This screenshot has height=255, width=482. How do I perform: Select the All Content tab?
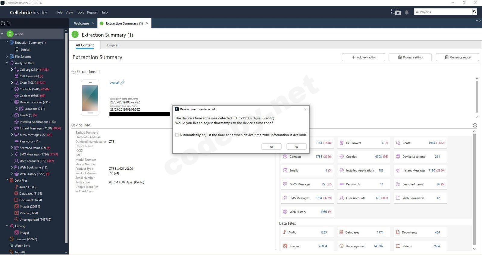click(85, 45)
